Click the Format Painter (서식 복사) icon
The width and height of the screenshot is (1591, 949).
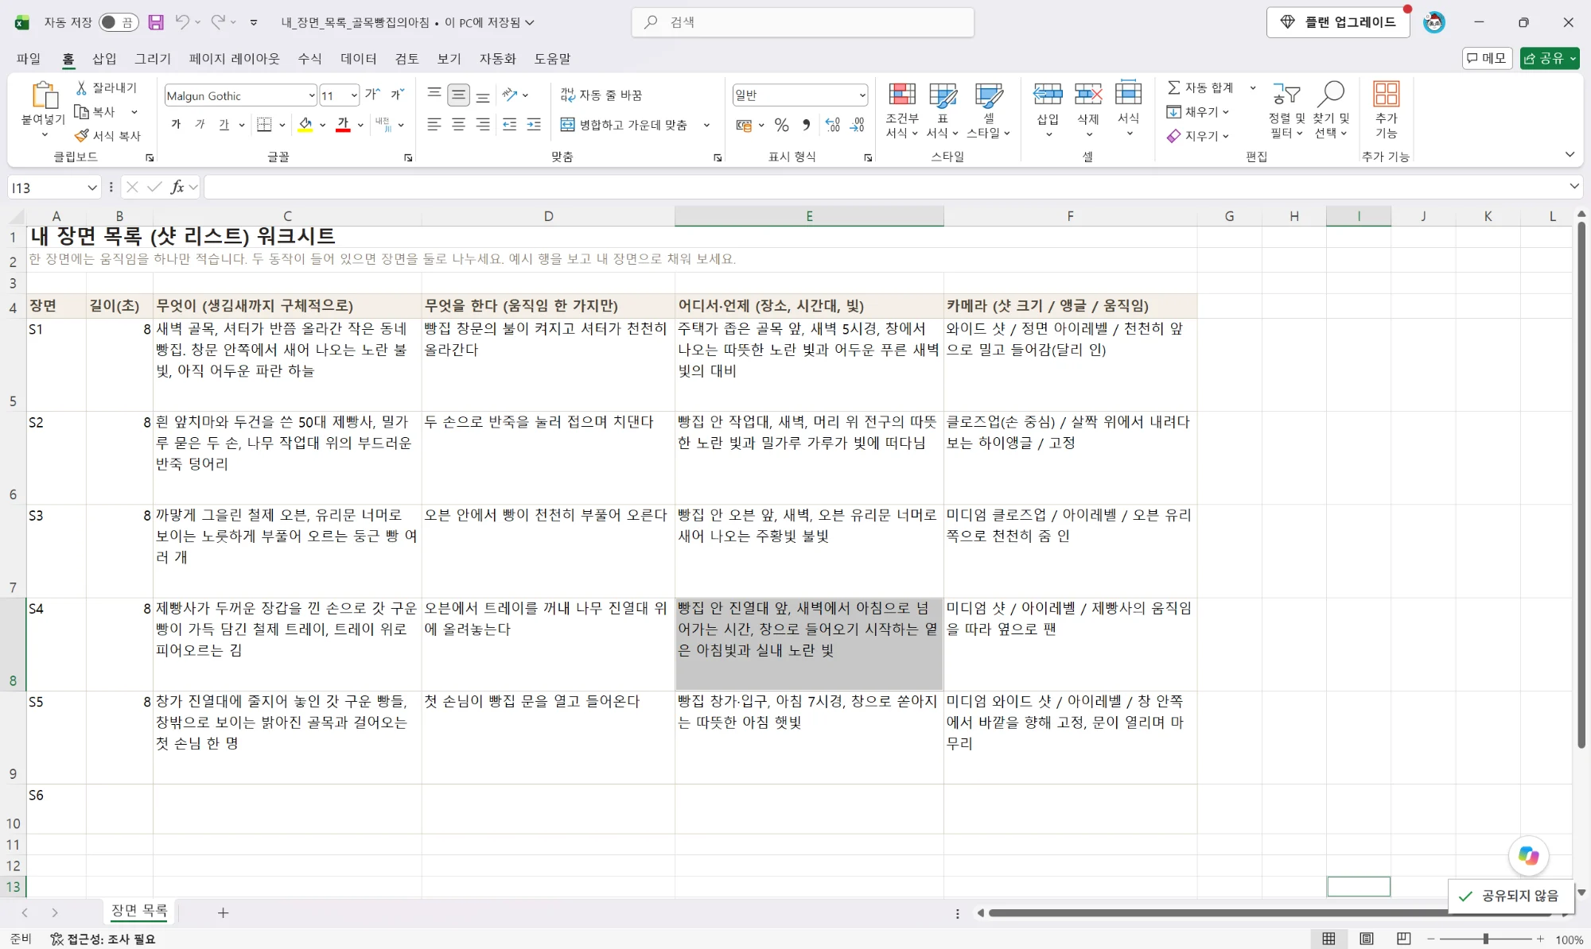[81, 136]
